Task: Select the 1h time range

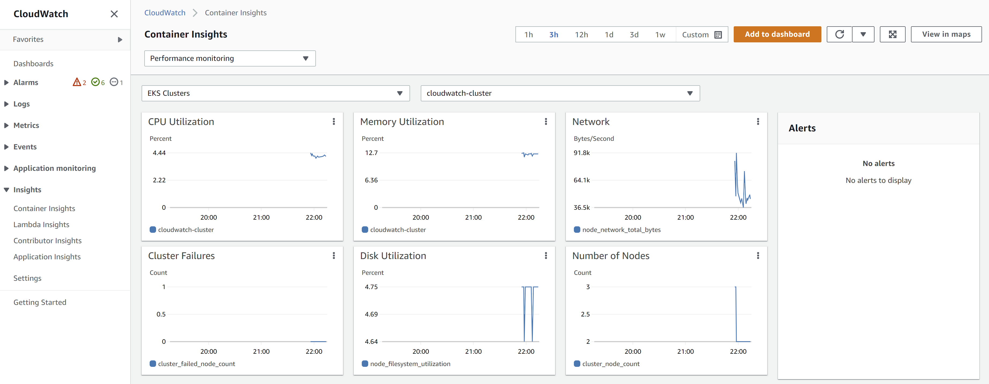Action: point(529,35)
